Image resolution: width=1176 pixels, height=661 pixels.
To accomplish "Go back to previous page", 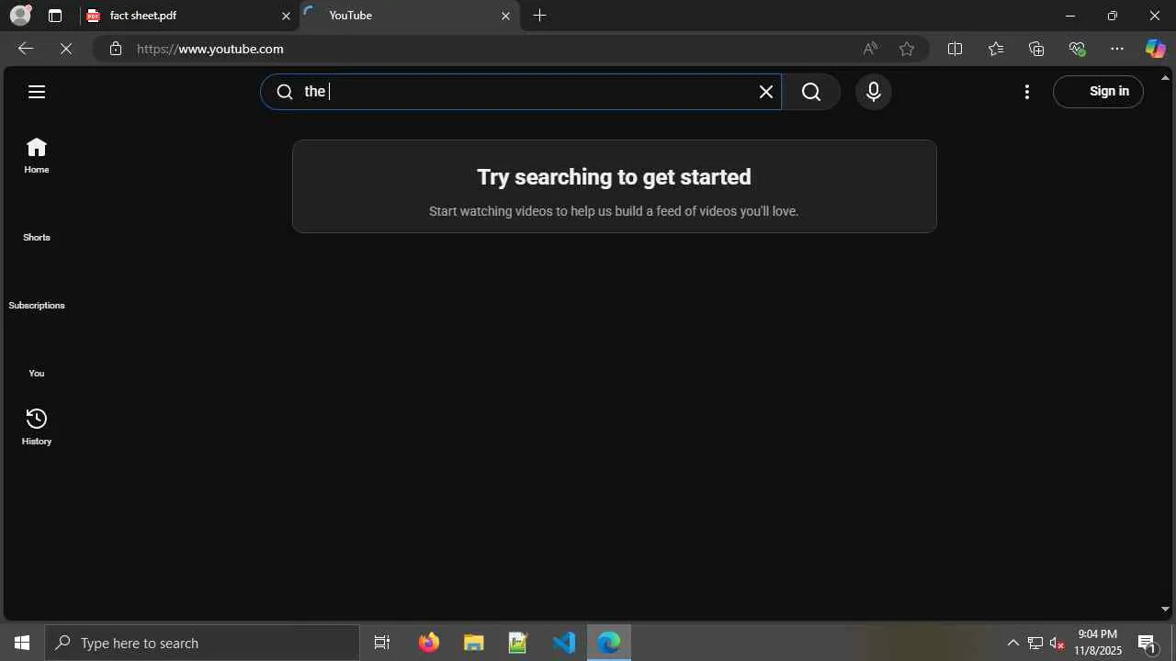I will 26,49.
